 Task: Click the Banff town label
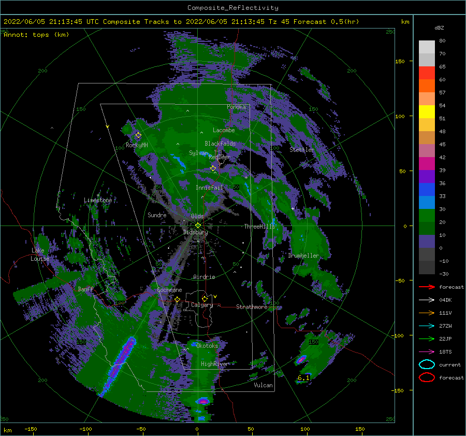[x=85, y=289]
